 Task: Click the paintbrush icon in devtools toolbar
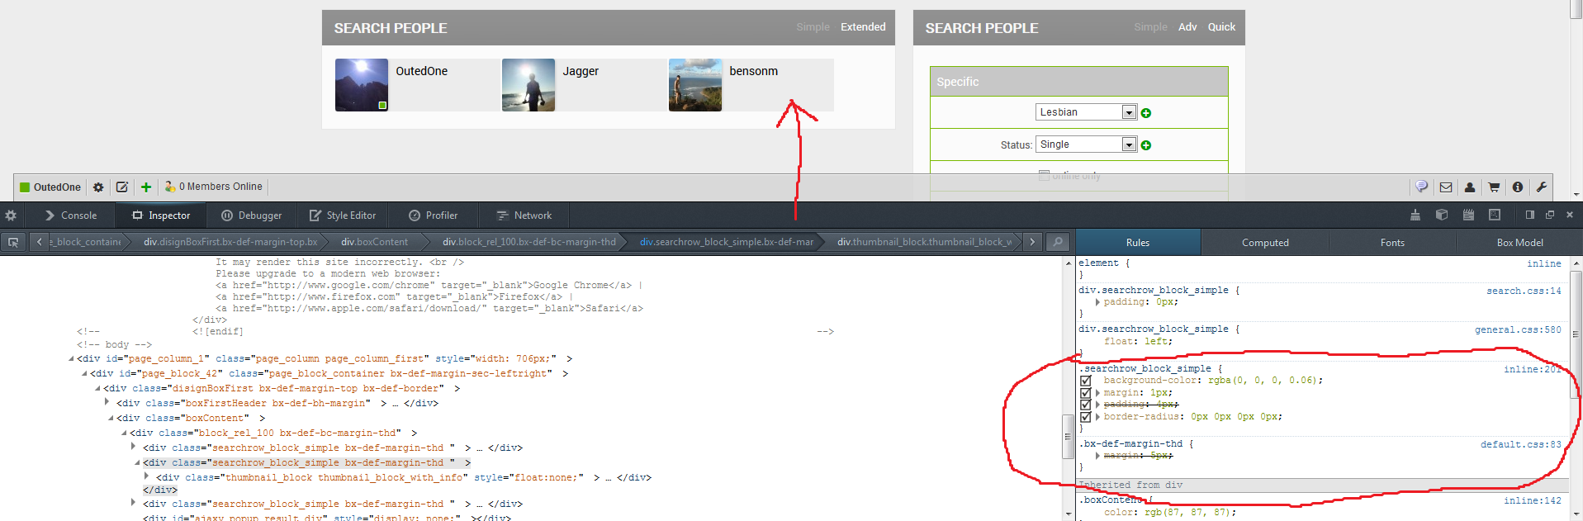point(1415,216)
